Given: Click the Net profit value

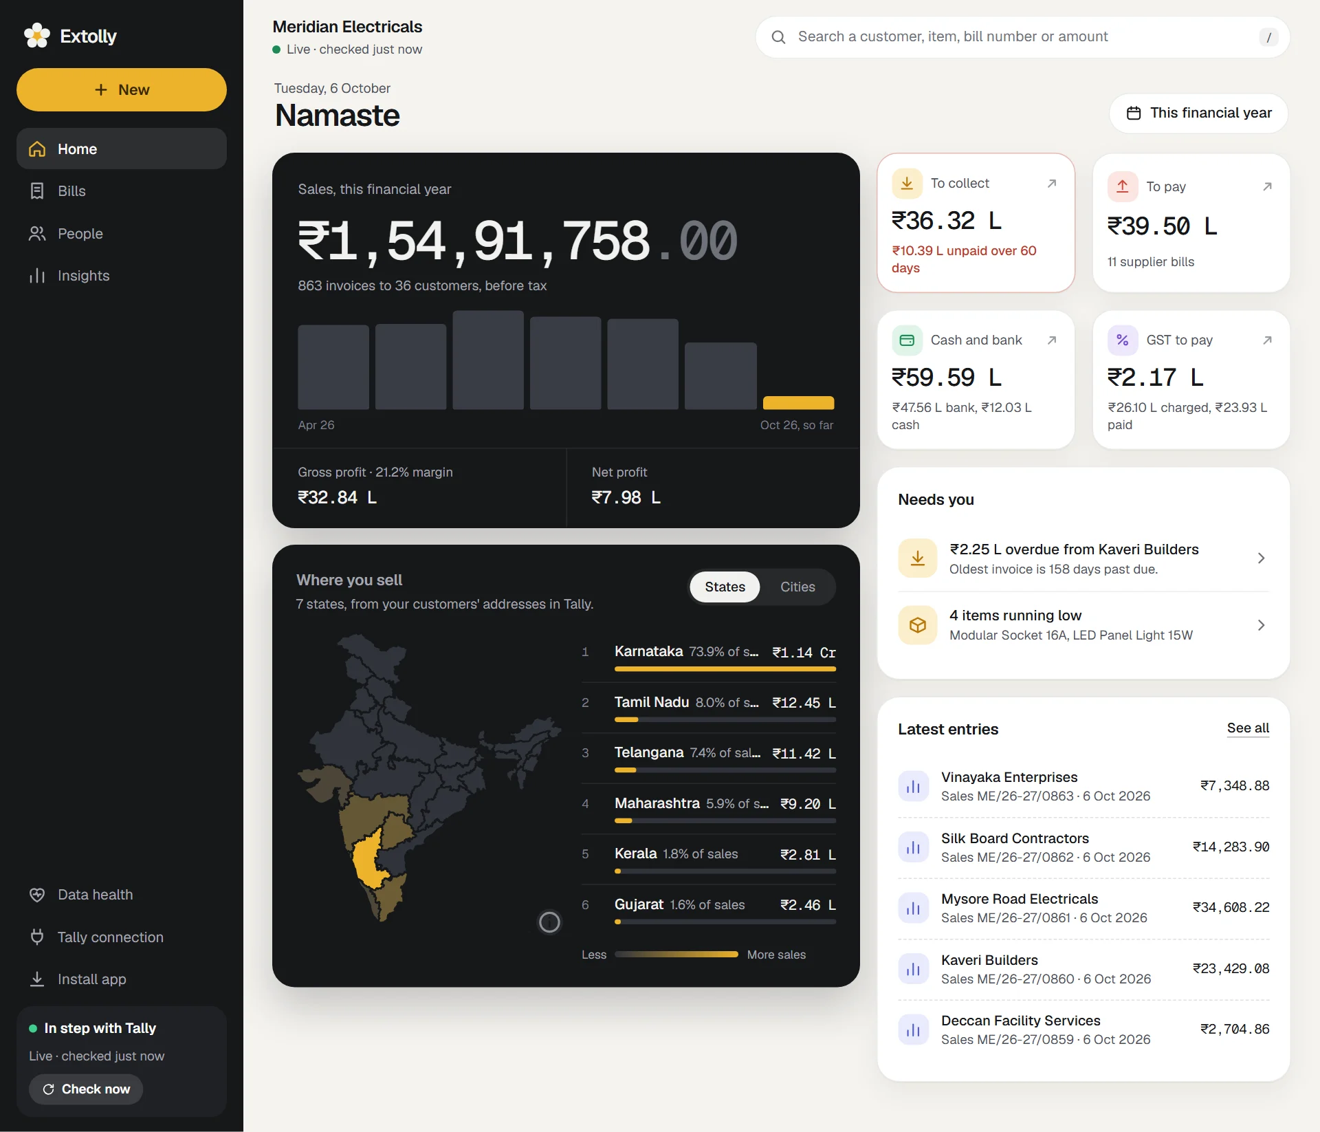Looking at the screenshot, I should pos(626,497).
